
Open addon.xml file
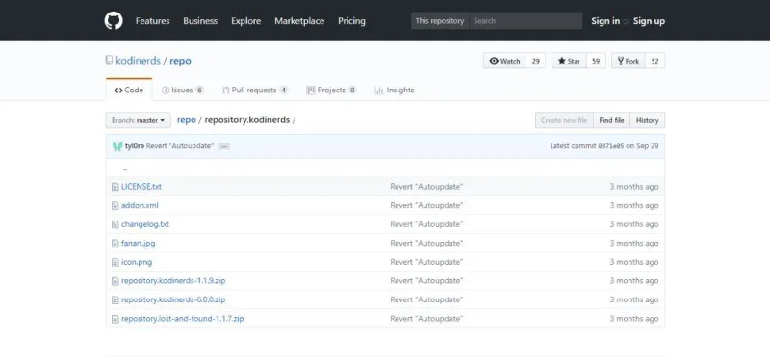(140, 205)
